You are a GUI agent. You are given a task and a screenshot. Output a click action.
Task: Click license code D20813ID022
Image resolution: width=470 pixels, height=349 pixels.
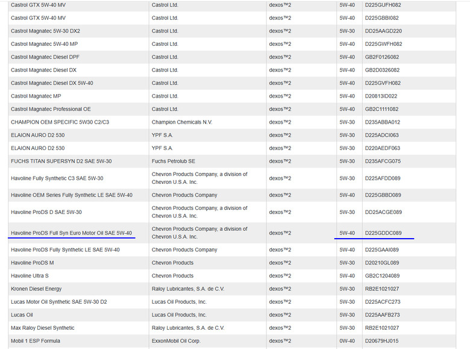pos(381,96)
